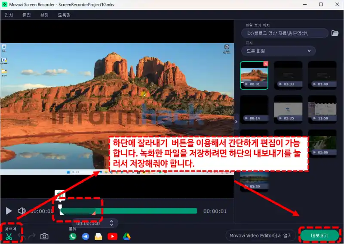The image size is (344, 244).
Task: Open the 모든 파일 filter dropdown
Action: 278,51
